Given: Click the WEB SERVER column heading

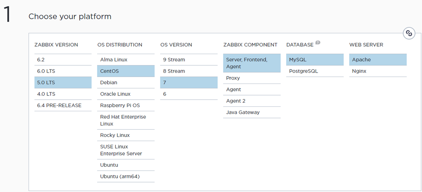Looking at the screenshot, I should tap(366, 45).
